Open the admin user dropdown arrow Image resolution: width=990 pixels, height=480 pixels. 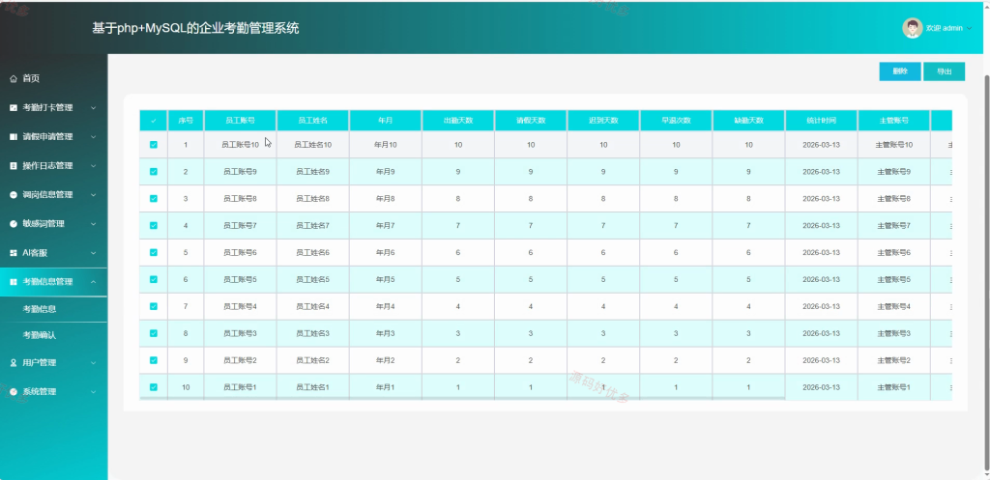[x=969, y=28]
